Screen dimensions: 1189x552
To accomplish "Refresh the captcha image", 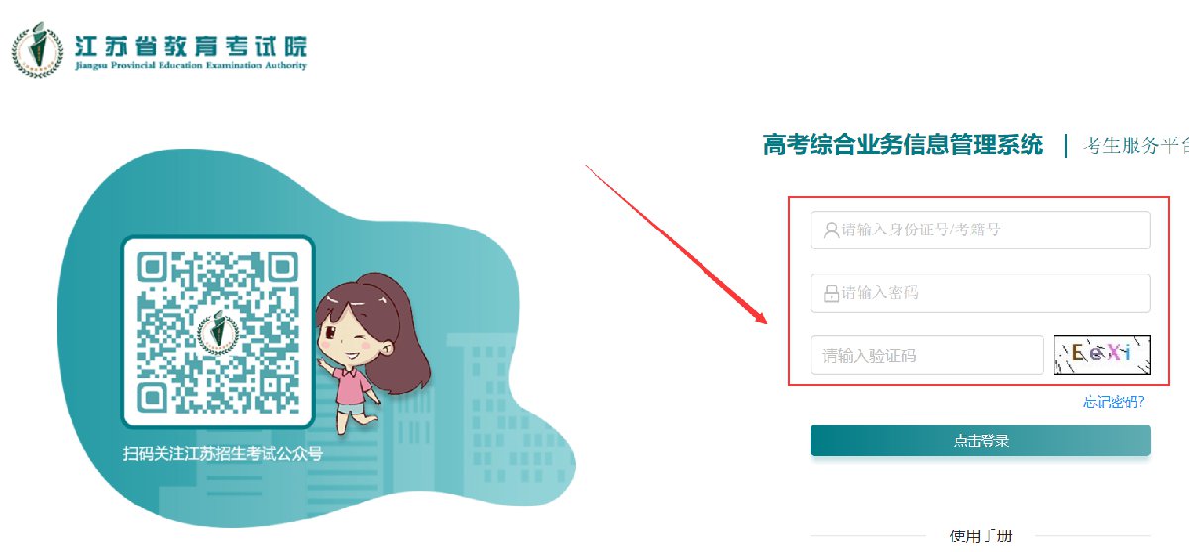I will 1102,355.
